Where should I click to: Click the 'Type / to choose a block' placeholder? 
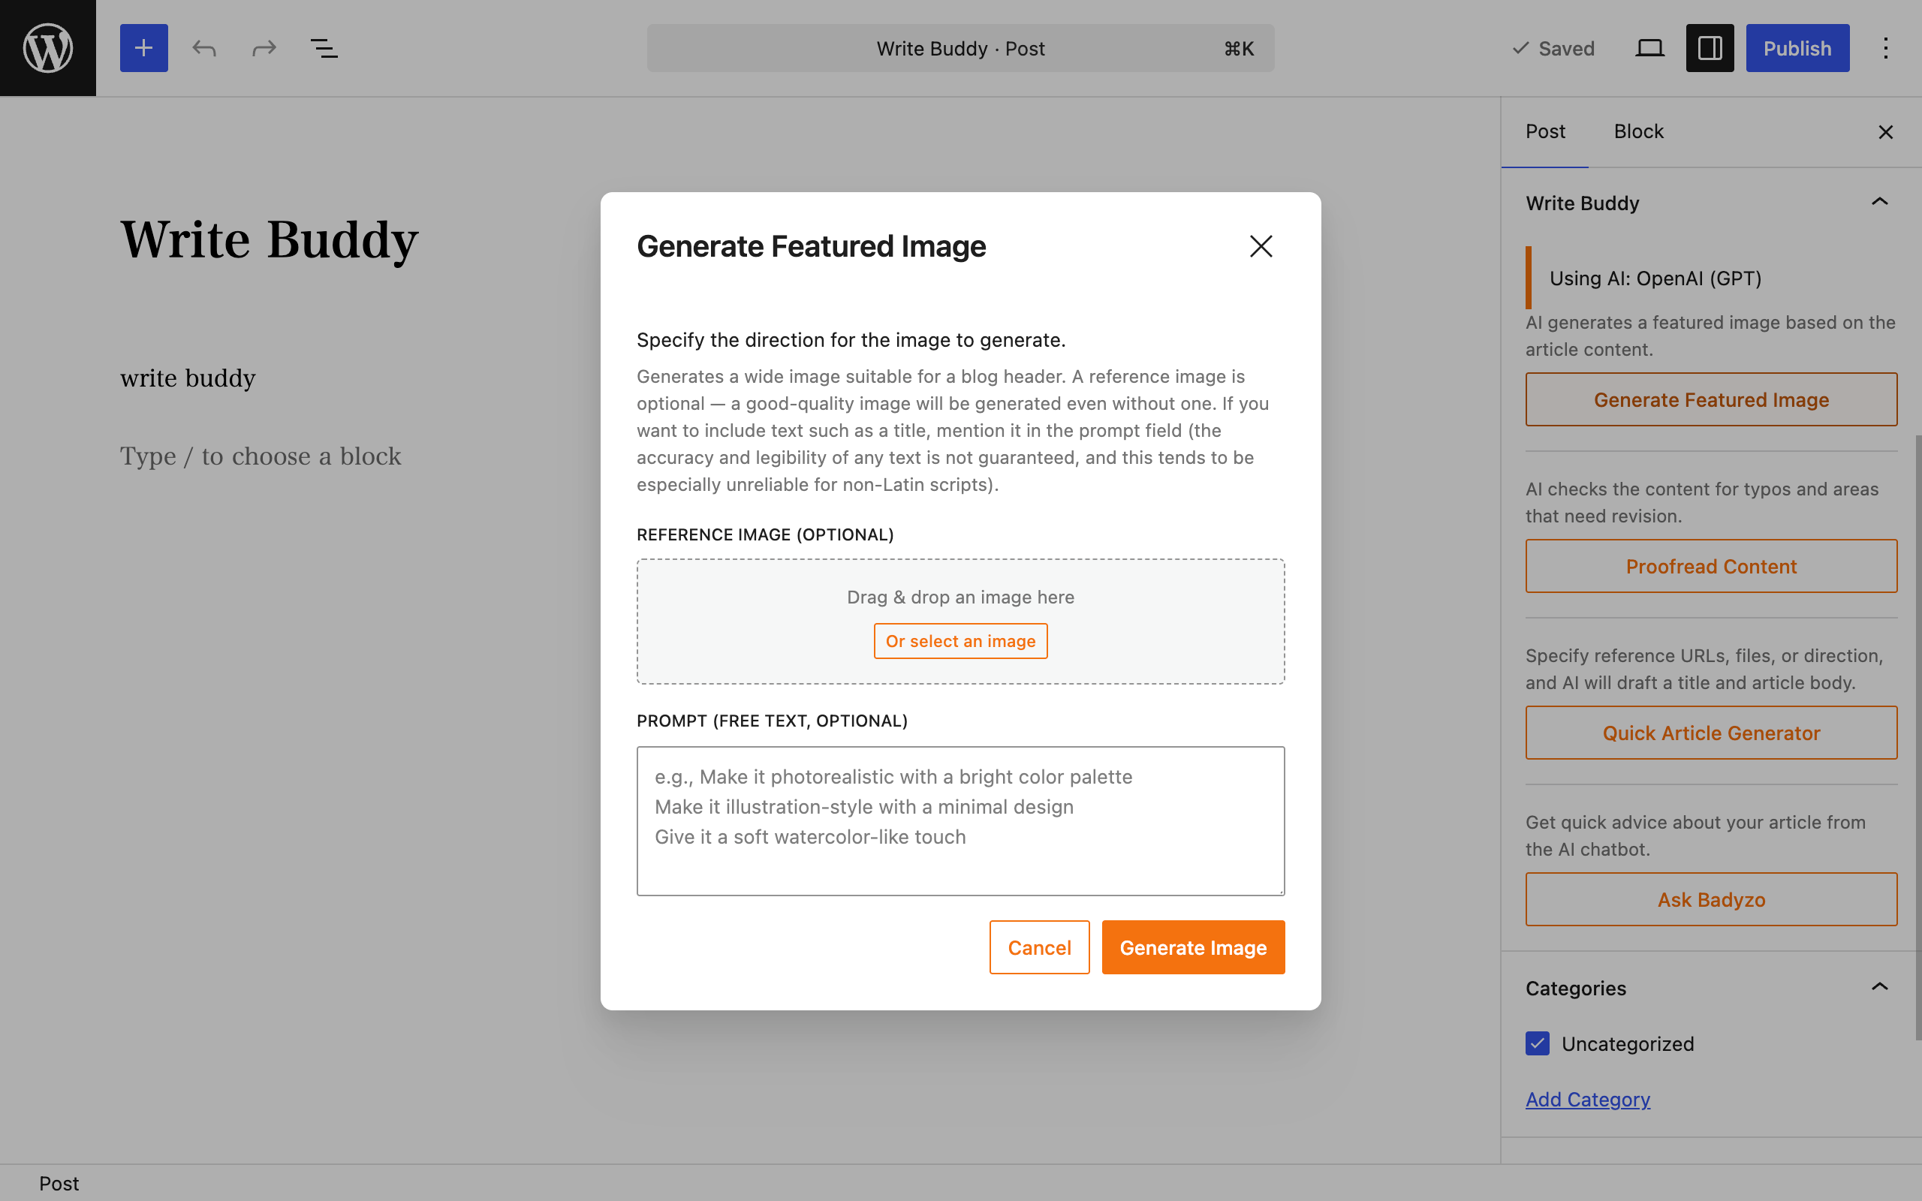[261, 456]
